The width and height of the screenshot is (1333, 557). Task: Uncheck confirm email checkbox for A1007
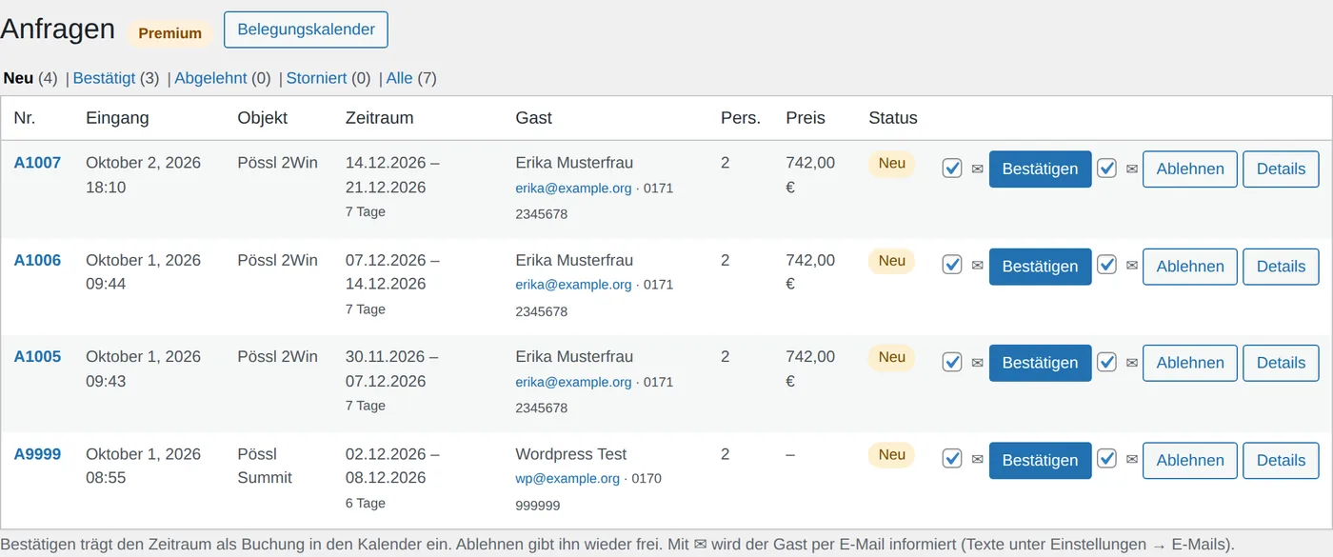coord(952,169)
